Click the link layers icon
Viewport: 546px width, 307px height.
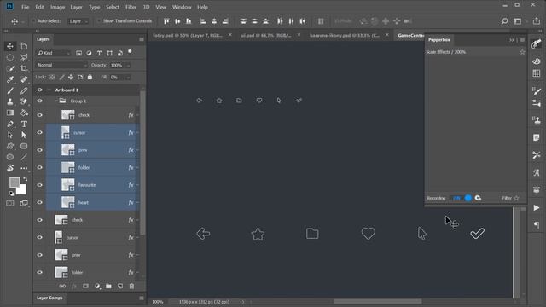62,287
